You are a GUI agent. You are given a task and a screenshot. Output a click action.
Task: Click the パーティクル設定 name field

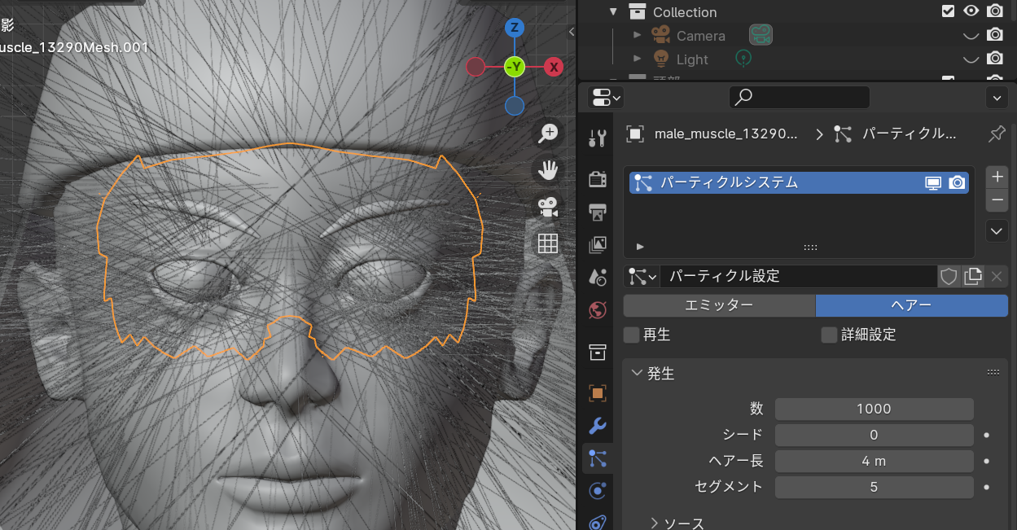pyautogui.click(x=799, y=276)
